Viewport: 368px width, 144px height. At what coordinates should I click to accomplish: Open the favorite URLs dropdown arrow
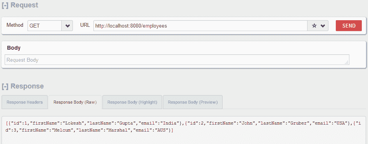[323, 26]
